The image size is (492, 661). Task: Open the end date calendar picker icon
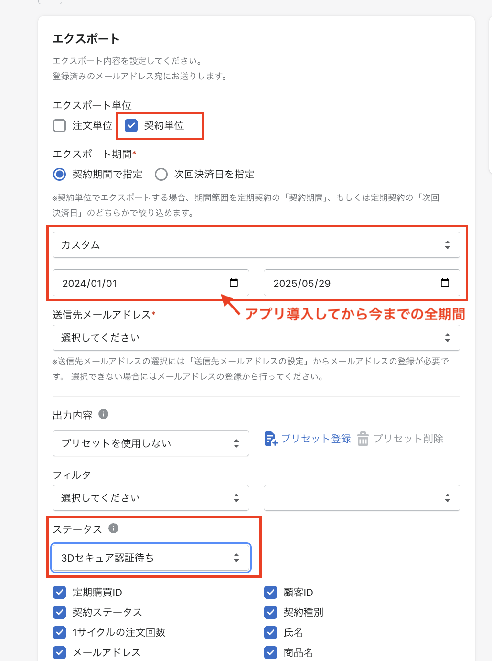[x=445, y=283]
